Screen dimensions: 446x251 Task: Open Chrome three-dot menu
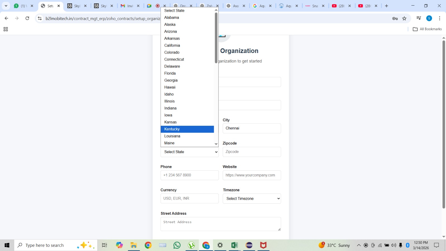pos(440,18)
